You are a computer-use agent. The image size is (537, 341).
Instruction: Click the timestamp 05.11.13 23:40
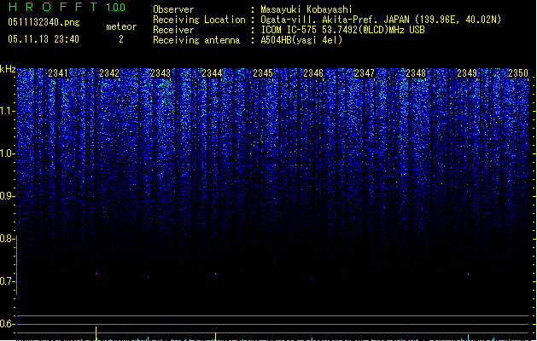(44, 39)
